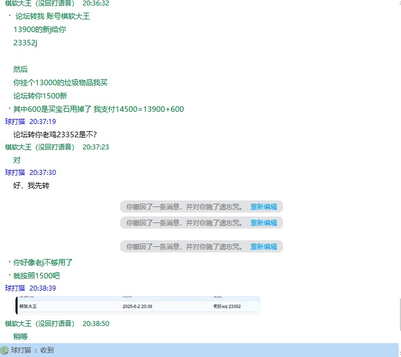
Task: Open the transfer record screenshot thumbnail
Action: click(138, 306)
